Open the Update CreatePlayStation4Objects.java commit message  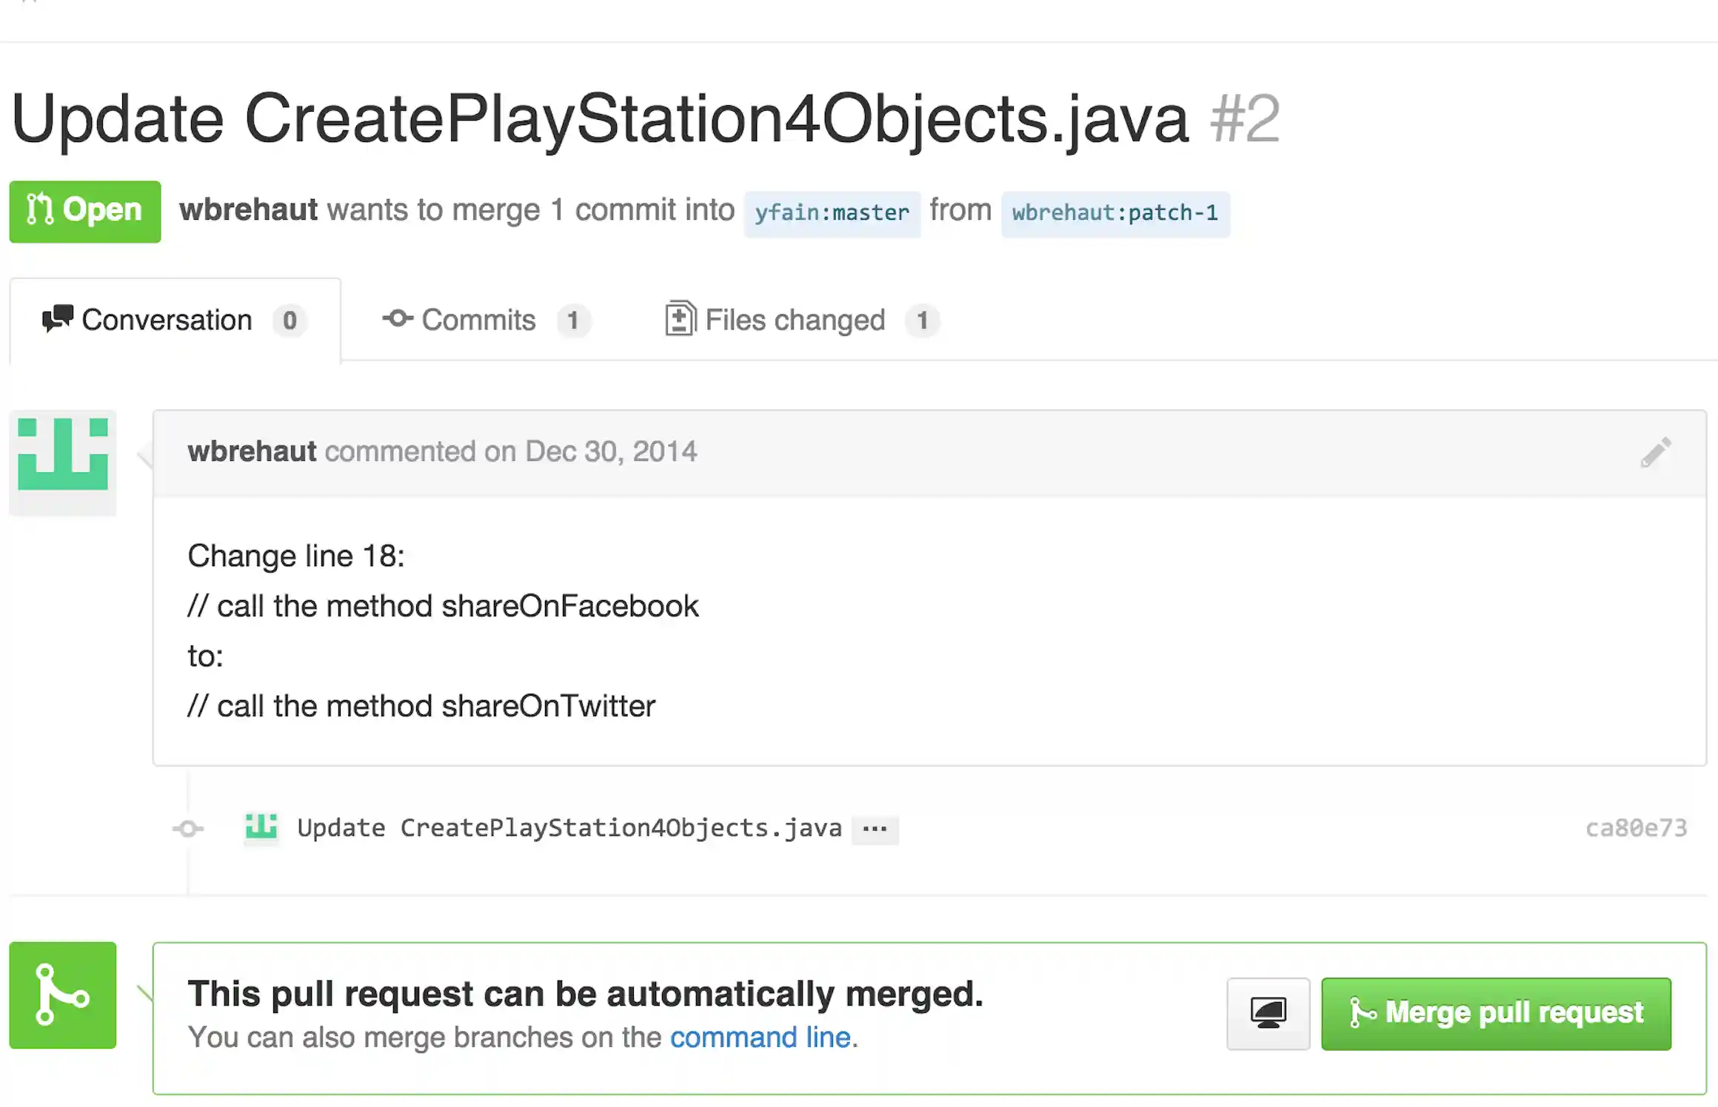pos(569,828)
